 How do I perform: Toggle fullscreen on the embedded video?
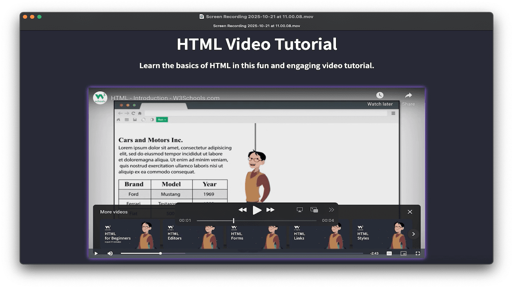[418, 253]
